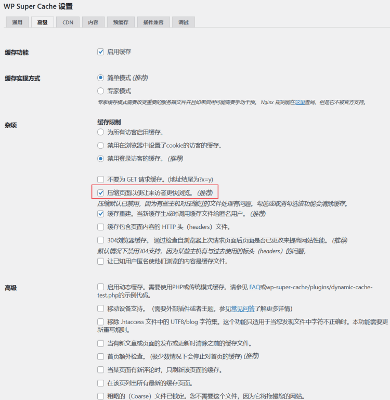The height and width of the screenshot is (400, 390).
Task: Toggle 粗略的 (Coarse) 文件已锁定 checkbox
Action: point(100,396)
